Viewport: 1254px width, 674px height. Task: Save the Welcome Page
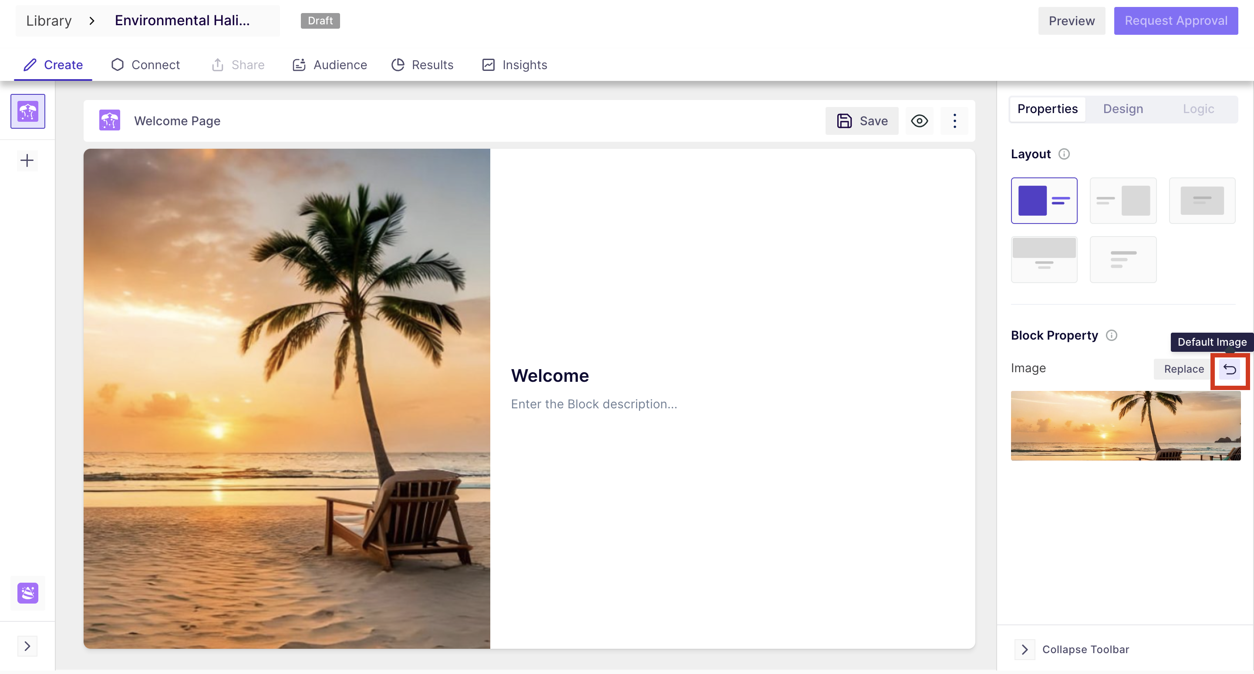click(x=862, y=121)
